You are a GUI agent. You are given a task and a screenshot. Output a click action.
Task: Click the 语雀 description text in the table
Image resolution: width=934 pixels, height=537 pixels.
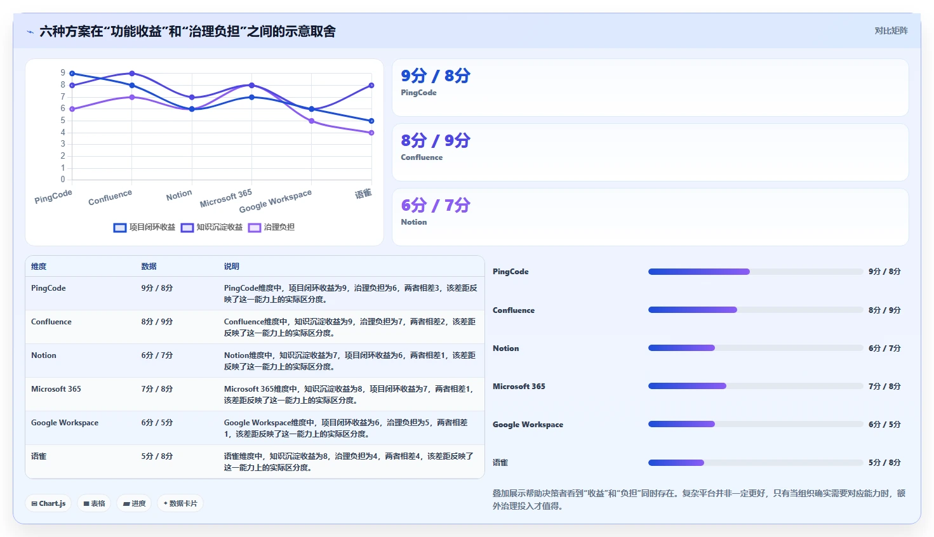point(349,462)
